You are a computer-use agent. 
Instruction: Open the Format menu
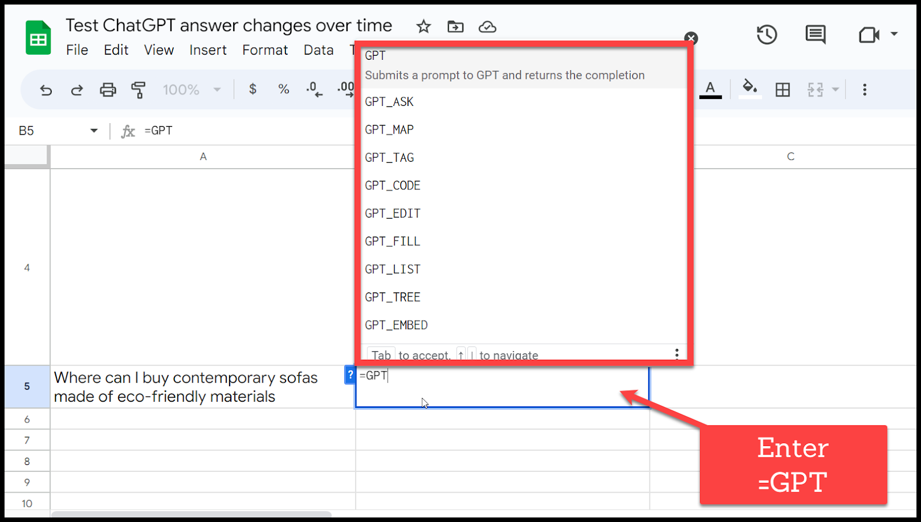click(265, 50)
